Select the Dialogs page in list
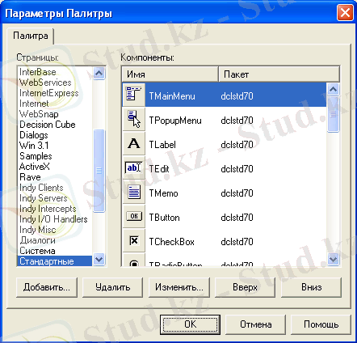 [34, 135]
